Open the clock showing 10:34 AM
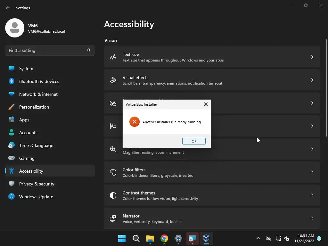 point(304,238)
